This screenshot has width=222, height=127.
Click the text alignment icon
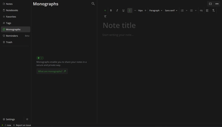click(x=207, y=10)
